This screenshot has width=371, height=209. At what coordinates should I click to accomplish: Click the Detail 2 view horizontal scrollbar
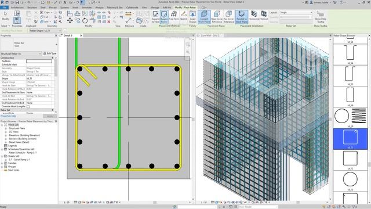pyautogui.click(x=155, y=203)
